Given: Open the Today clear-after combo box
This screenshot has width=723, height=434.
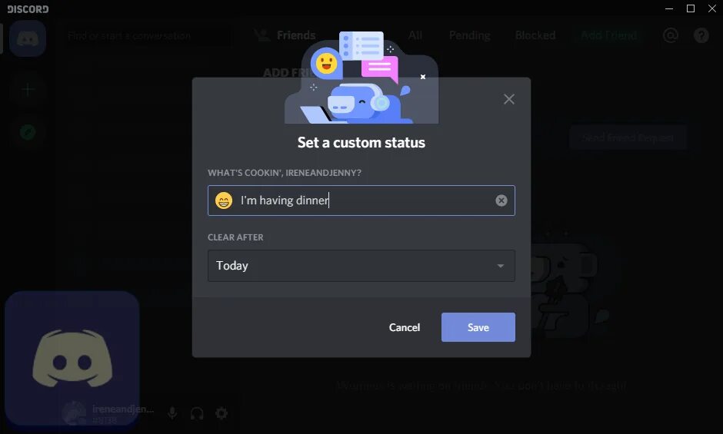Looking at the screenshot, I should click(x=361, y=266).
